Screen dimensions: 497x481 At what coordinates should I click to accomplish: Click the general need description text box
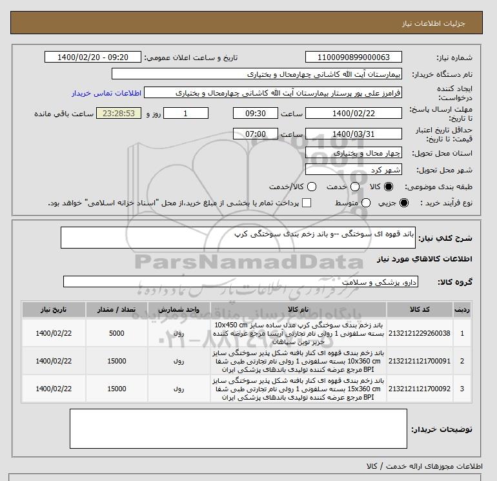(238, 238)
